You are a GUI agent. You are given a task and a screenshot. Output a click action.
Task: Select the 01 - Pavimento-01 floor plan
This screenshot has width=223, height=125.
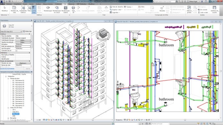pyautogui.click(x=18, y=80)
